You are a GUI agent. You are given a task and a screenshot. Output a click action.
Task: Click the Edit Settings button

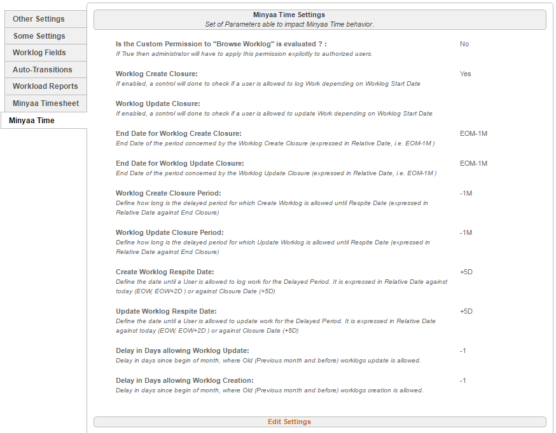pos(320,422)
